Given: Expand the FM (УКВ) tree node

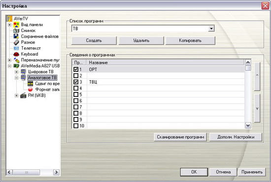Looking at the screenshot, I should (16, 95).
